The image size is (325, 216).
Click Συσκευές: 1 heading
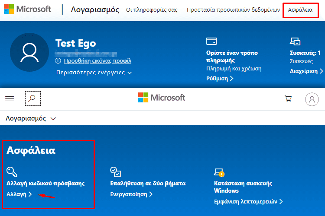[x=305, y=53]
